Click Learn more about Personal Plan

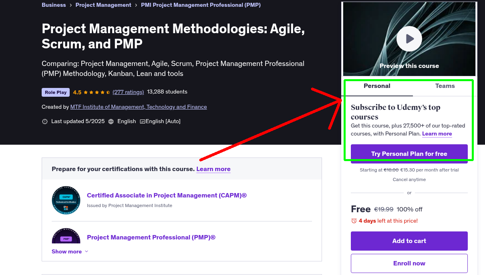click(437, 134)
